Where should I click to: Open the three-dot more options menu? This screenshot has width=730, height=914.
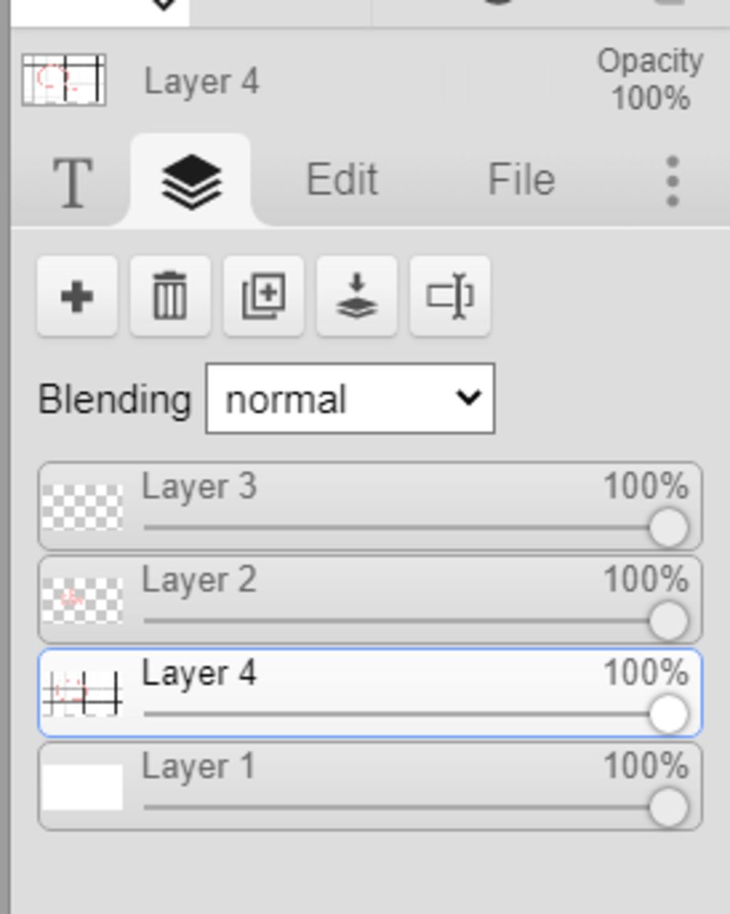(x=672, y=183)
